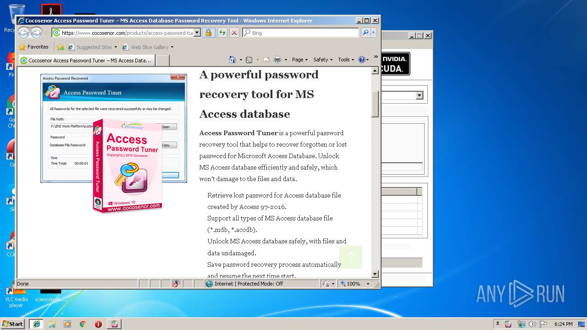
Task: View the security lock report icon
Action: 208,33
